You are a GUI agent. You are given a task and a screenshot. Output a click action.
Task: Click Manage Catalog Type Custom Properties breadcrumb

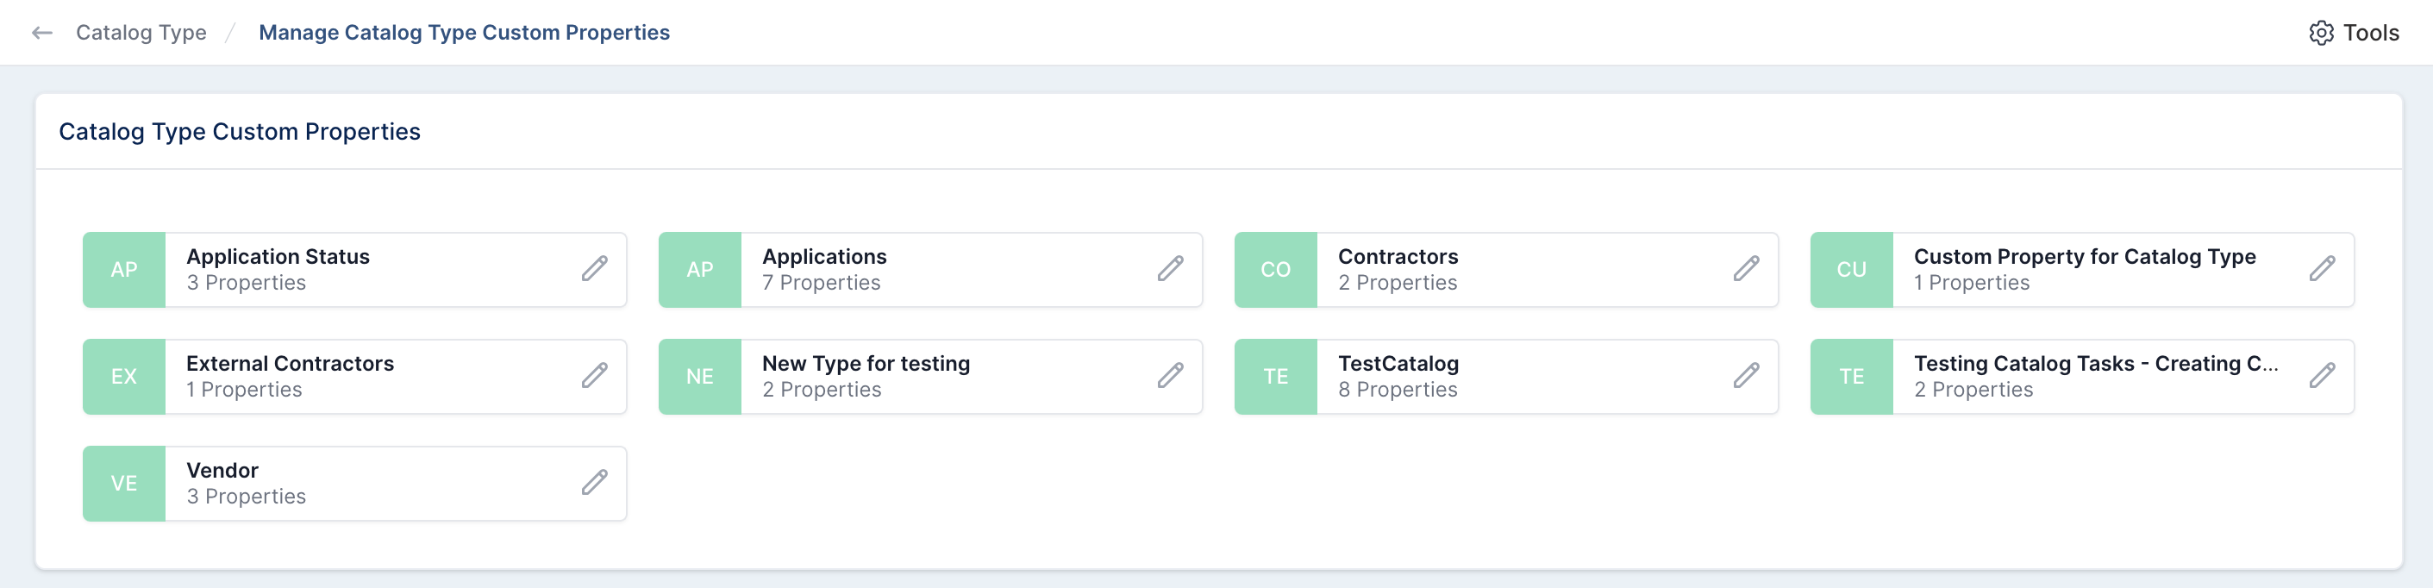464,33
